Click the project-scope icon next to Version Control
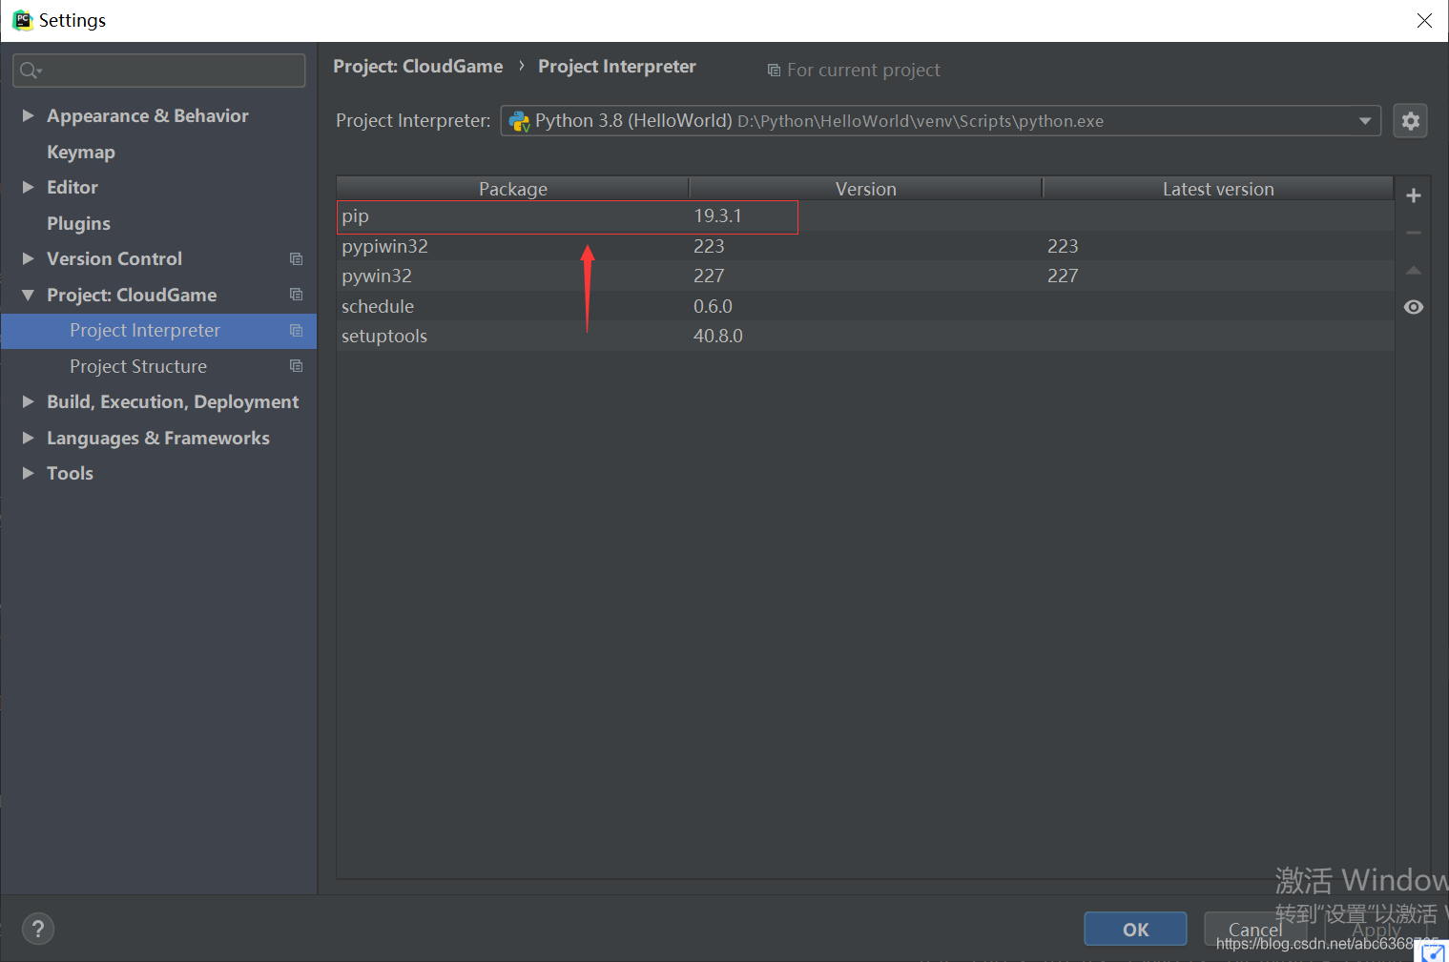The height and width of the screenshot is (962, 1449). (296, 259)
